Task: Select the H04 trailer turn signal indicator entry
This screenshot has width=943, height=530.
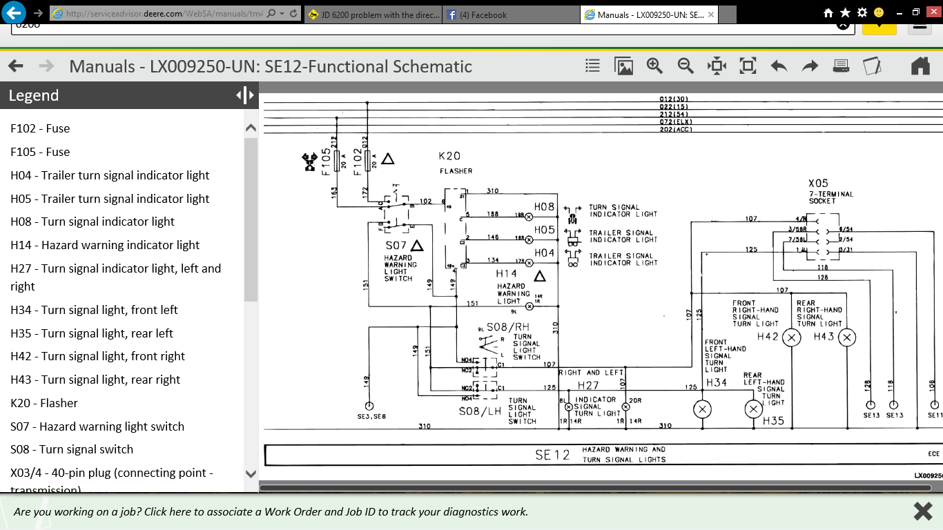Action: point(110,175)
